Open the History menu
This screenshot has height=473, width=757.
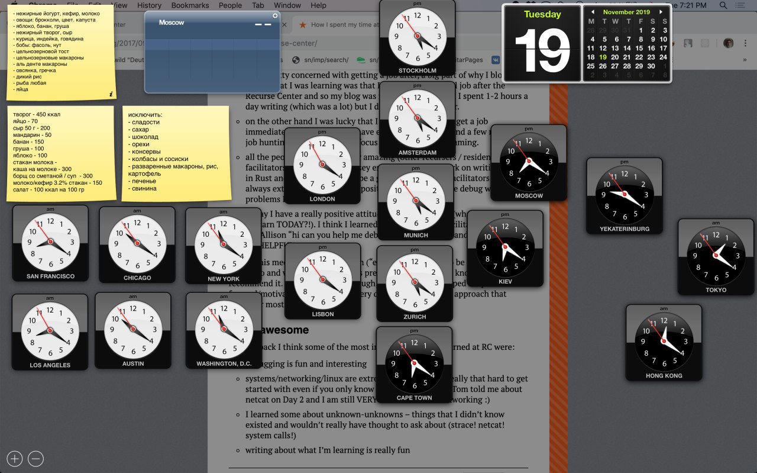pos(149,5)
